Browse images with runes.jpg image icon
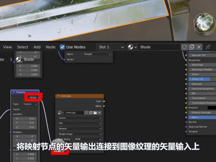The height and width of the screenshot is (162, 216). 61,113
